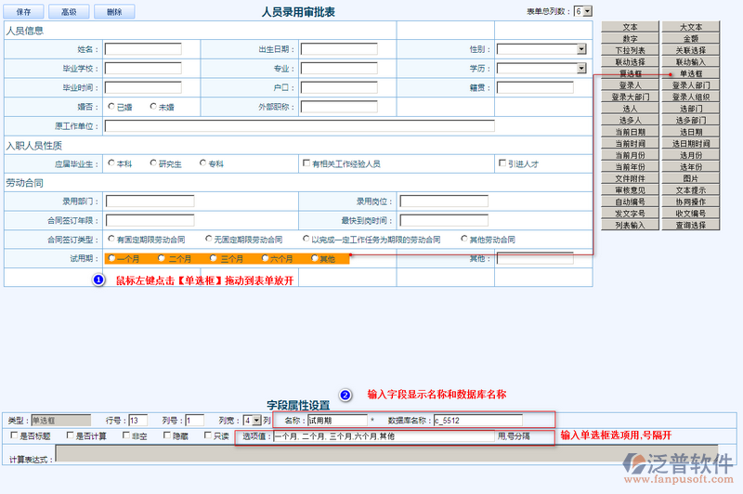
Task: Open the 高级 settings button
Action: [x=69, y=12]
